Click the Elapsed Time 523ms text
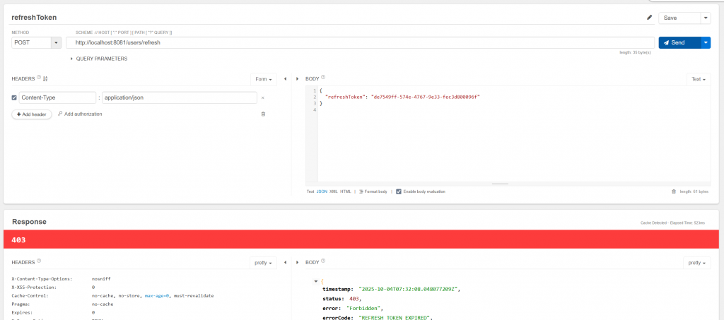The height and width of the screenshot is (320, 724). click(689, 223)
